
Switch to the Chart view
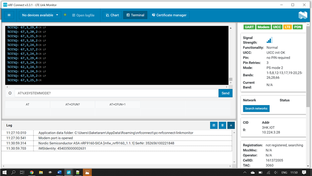point(113,15)
